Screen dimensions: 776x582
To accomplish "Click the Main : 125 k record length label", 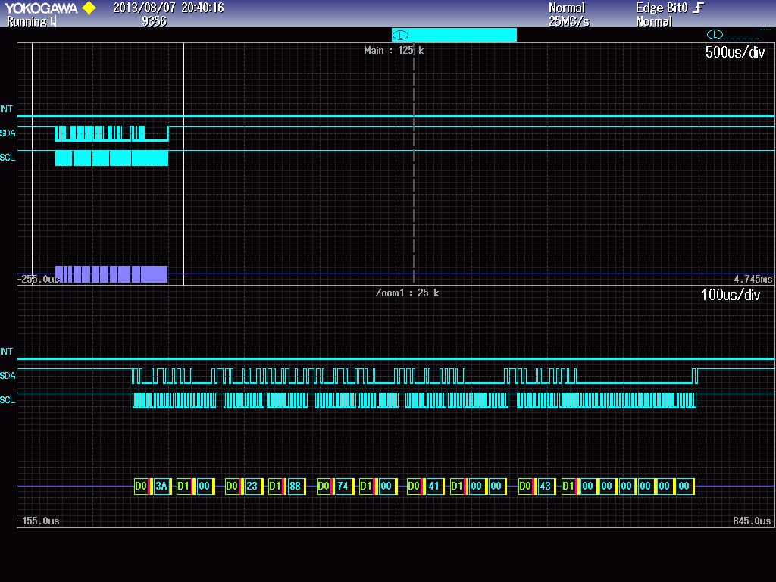I will click(393, 51).
